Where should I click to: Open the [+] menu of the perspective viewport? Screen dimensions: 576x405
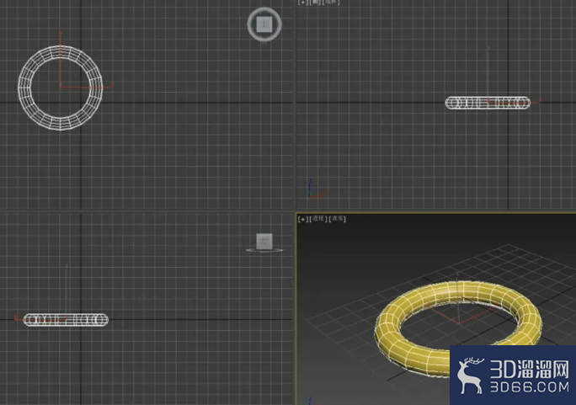tap(302, 219)
